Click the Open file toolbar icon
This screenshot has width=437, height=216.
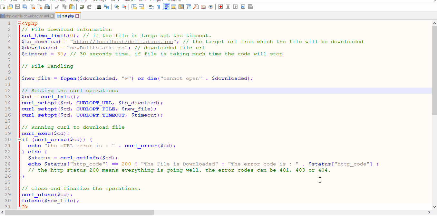[10, 7]
